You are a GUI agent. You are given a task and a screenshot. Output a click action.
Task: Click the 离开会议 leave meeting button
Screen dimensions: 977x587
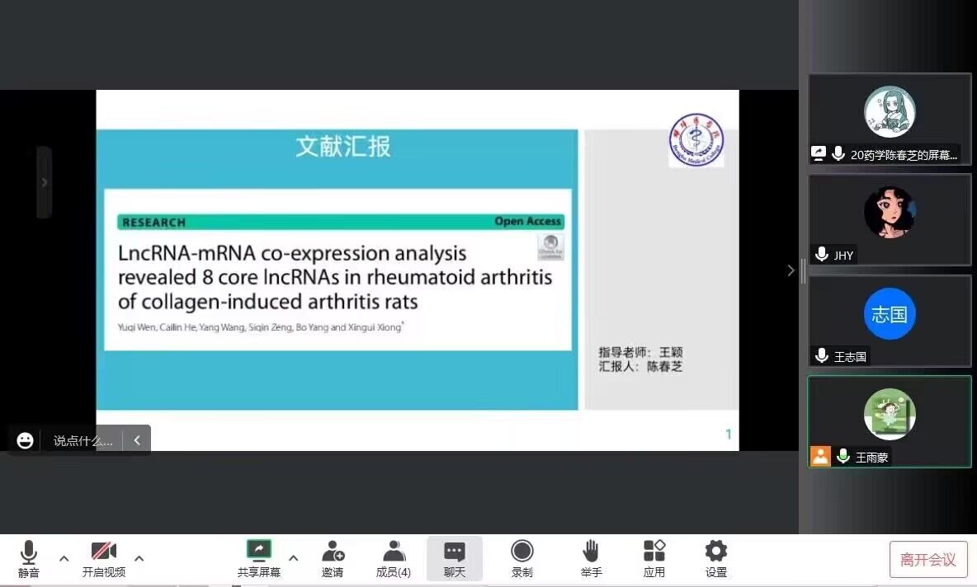(927, 560)
